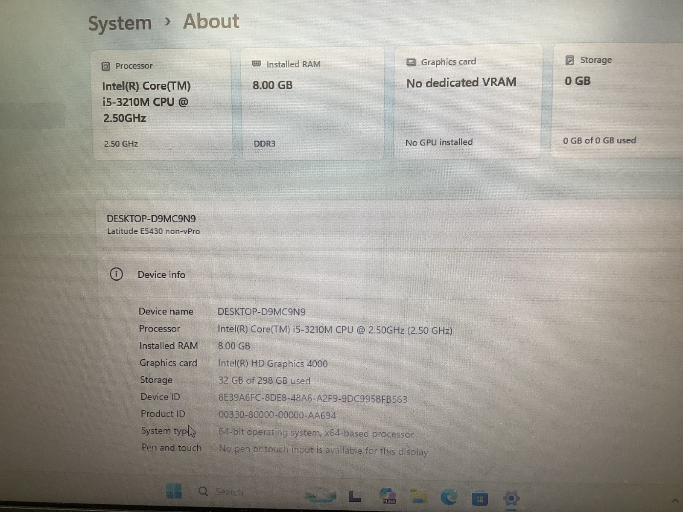Click the Storage card icon

(569, 60)
